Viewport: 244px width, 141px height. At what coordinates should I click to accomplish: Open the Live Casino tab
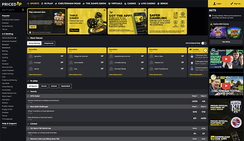[147, 3]
